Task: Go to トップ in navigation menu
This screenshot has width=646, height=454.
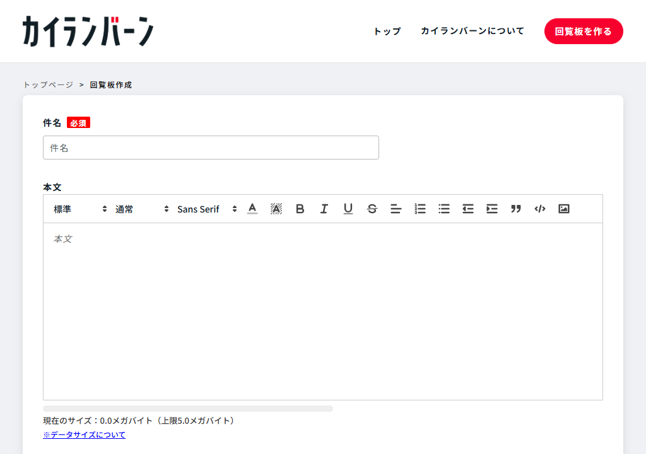Action: (x=387, y=31)
